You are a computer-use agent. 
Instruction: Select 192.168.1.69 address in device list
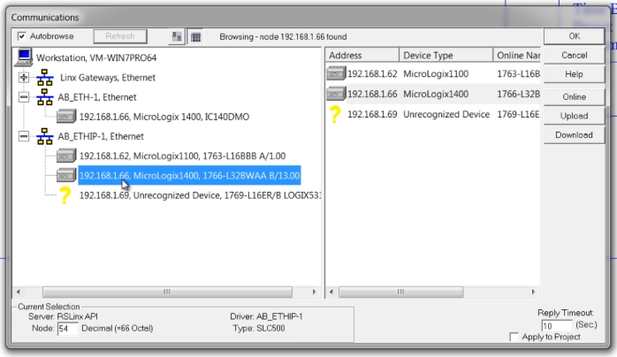[372, 114]
